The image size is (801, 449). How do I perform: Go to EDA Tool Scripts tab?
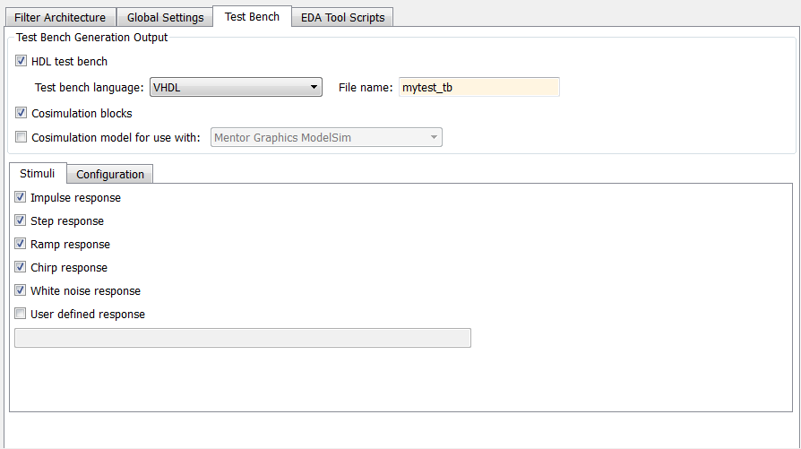coord(342,18)
